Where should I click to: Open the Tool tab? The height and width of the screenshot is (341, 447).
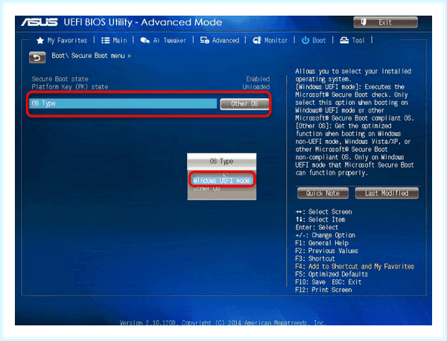point(352,40)
